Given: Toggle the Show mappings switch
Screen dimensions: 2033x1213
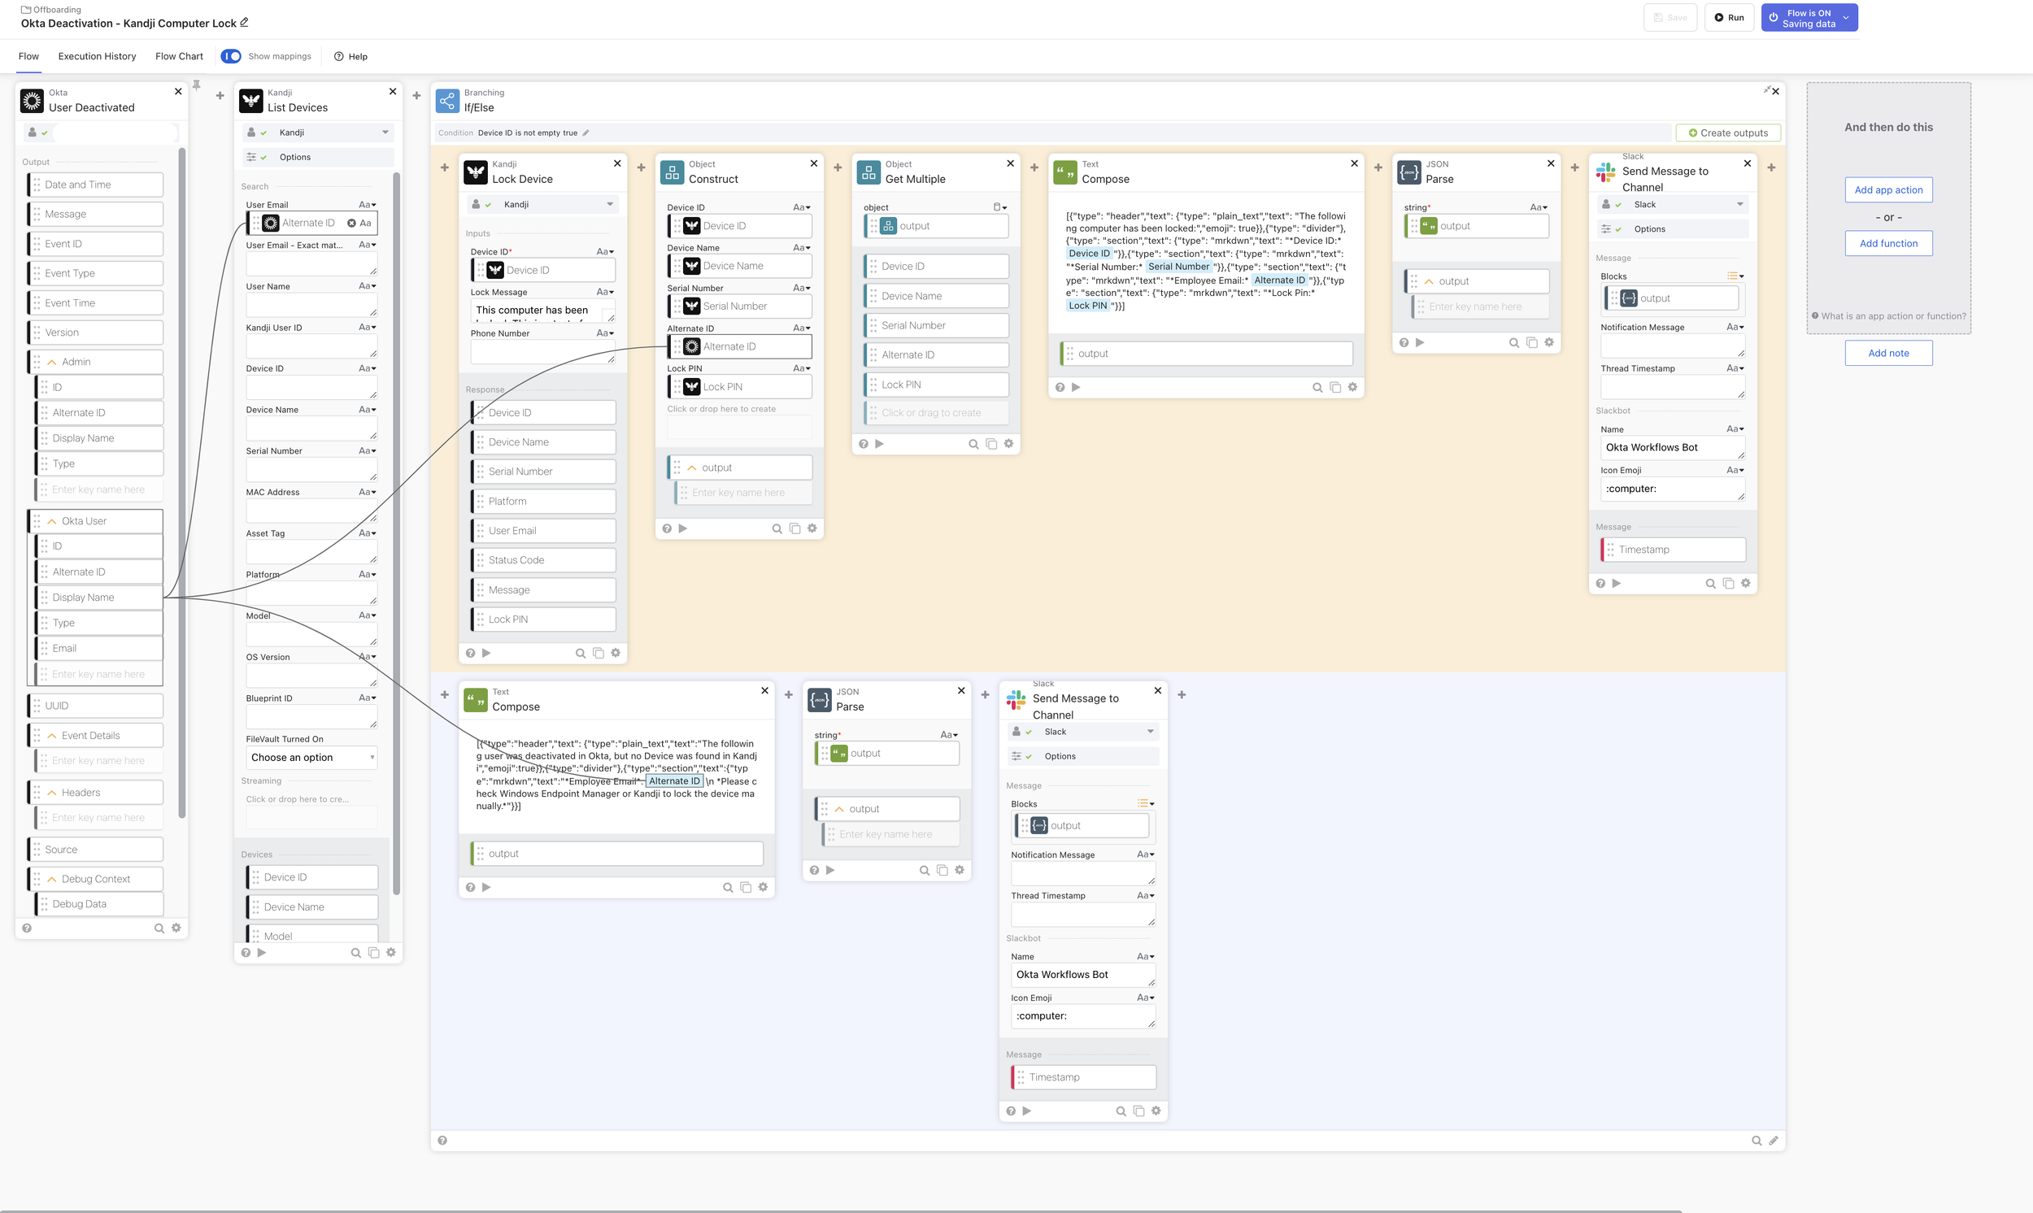Looking at the screenshot, I should click(x=231, y=56).
